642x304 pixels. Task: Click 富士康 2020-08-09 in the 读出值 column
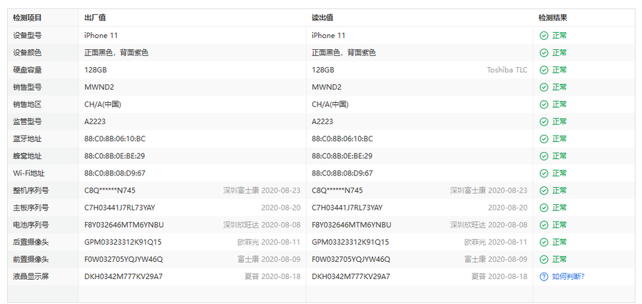coord(496,259)
